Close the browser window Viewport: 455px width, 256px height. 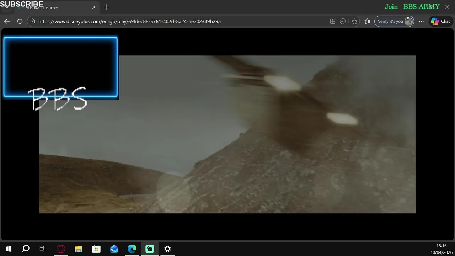(447, 7)
